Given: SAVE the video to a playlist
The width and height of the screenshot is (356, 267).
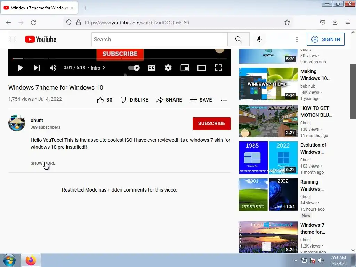Looking at the screenshot, I should point(201,100).
